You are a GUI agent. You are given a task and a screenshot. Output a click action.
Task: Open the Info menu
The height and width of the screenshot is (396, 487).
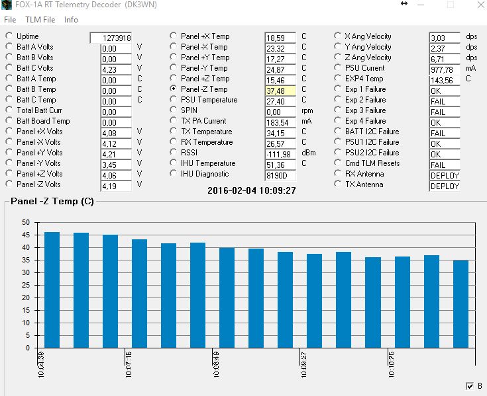[71, 20]
